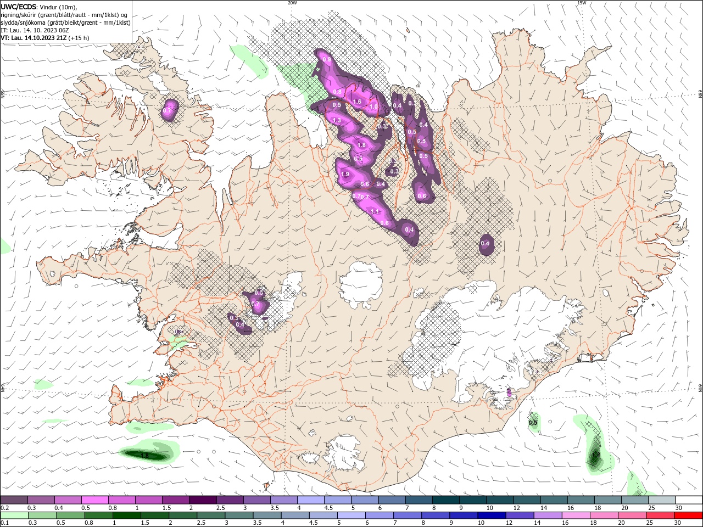Click the 1.6 snowfall value on the map
Image resolution: width=703 pixels, height=527 pixels.
[x=357, y=102]
